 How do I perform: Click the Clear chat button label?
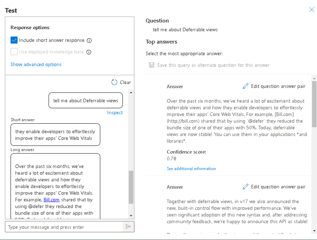click(x=125, y=82)
